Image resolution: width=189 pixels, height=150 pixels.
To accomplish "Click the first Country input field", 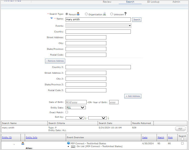I will [98, 32].
